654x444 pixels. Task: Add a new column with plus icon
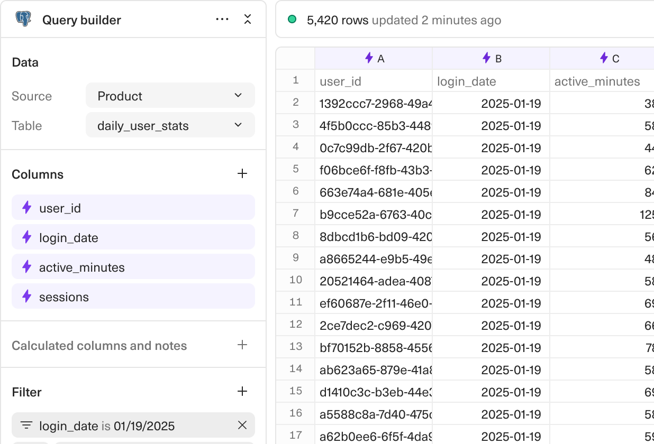pyautogui.click(x=242, y=174)
